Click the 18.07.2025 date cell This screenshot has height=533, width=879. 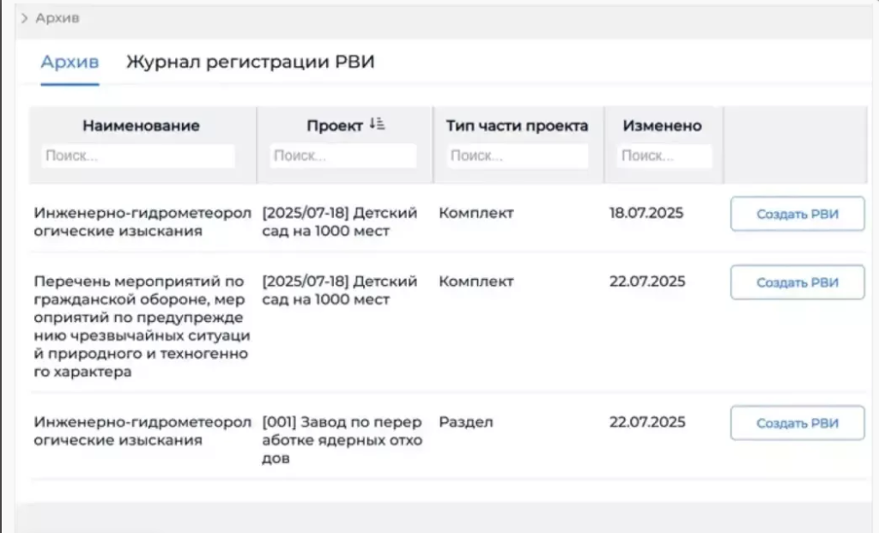pyautogui.click(x=646, y=213)
